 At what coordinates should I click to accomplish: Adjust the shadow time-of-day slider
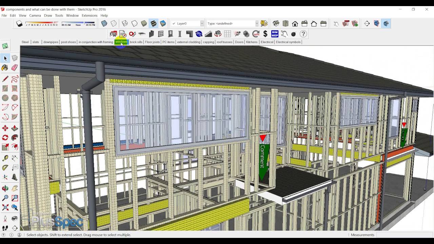78,24
